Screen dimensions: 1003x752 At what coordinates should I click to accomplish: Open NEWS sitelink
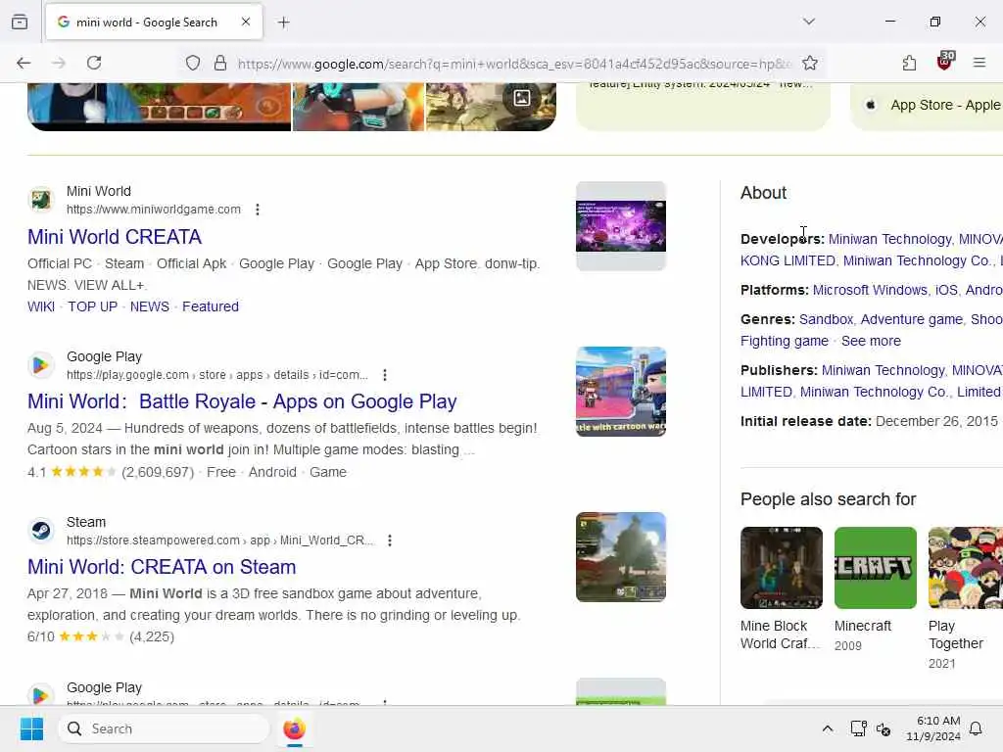pos(150,306)
